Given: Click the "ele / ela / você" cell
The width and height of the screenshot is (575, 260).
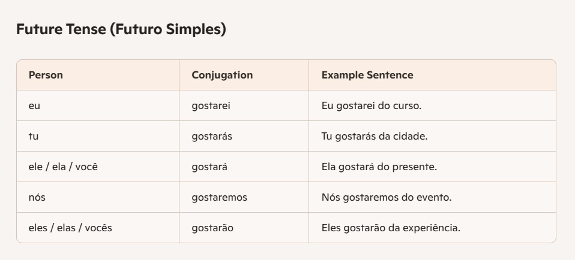Looking at the screenshot, I should click(x=63, y=167).
